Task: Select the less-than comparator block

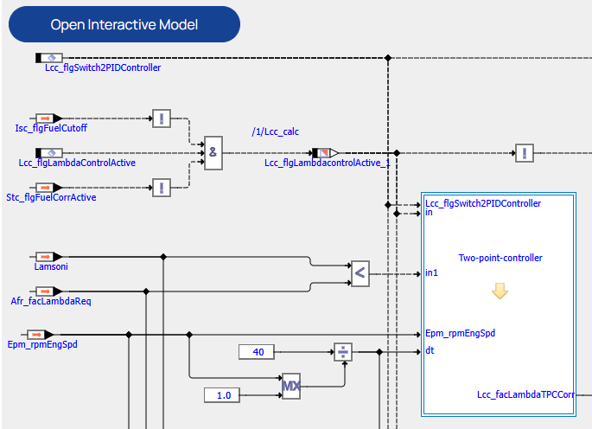Action: pyautogui.click(x=360, y=273)
